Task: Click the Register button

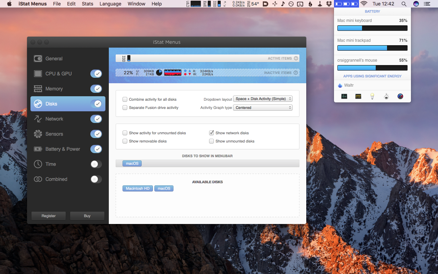Action: click(49, 216)
